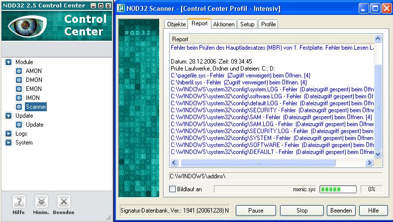The height and width of the screenshot is (222, 393).
Task: Click the config\DEFAULT error line
Action: [x=272, y=152]
